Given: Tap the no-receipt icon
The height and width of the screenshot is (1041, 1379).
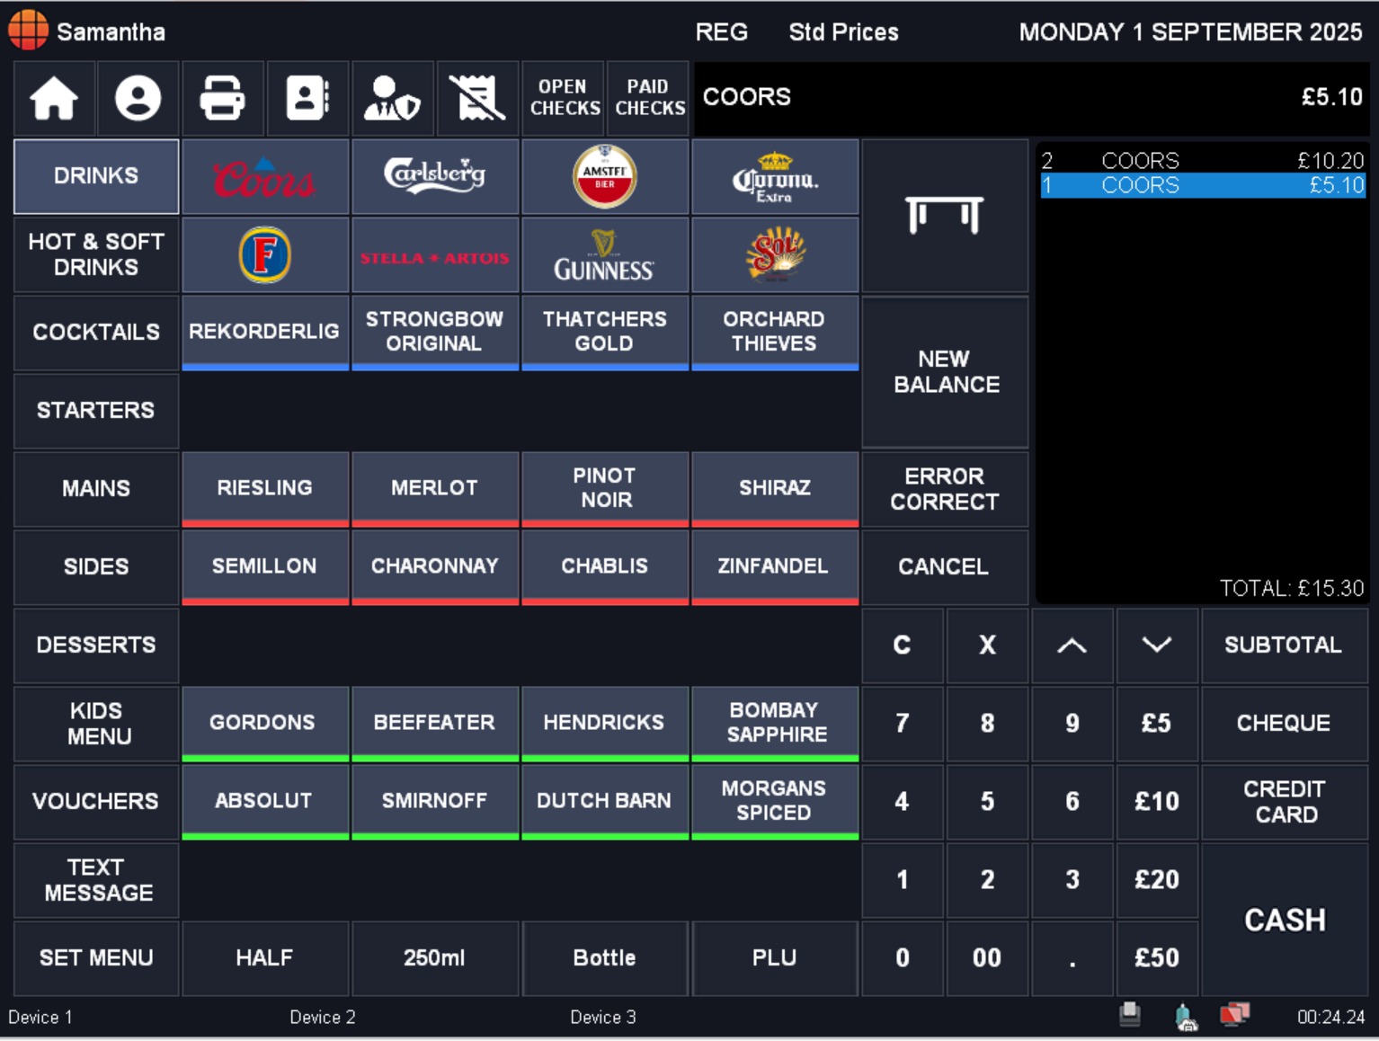Looking at the screenshot, I should pos(476,98).
